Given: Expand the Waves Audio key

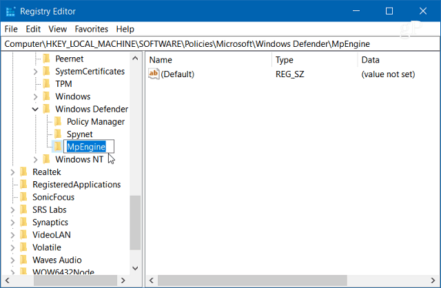Looking at the screenshot, I should click(x=12, y=260).
